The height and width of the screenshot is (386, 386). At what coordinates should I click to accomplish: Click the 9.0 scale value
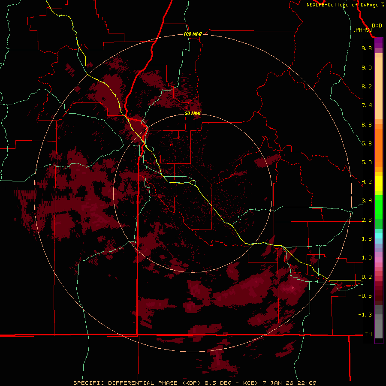pyautogui.click(x=367, y=67)
